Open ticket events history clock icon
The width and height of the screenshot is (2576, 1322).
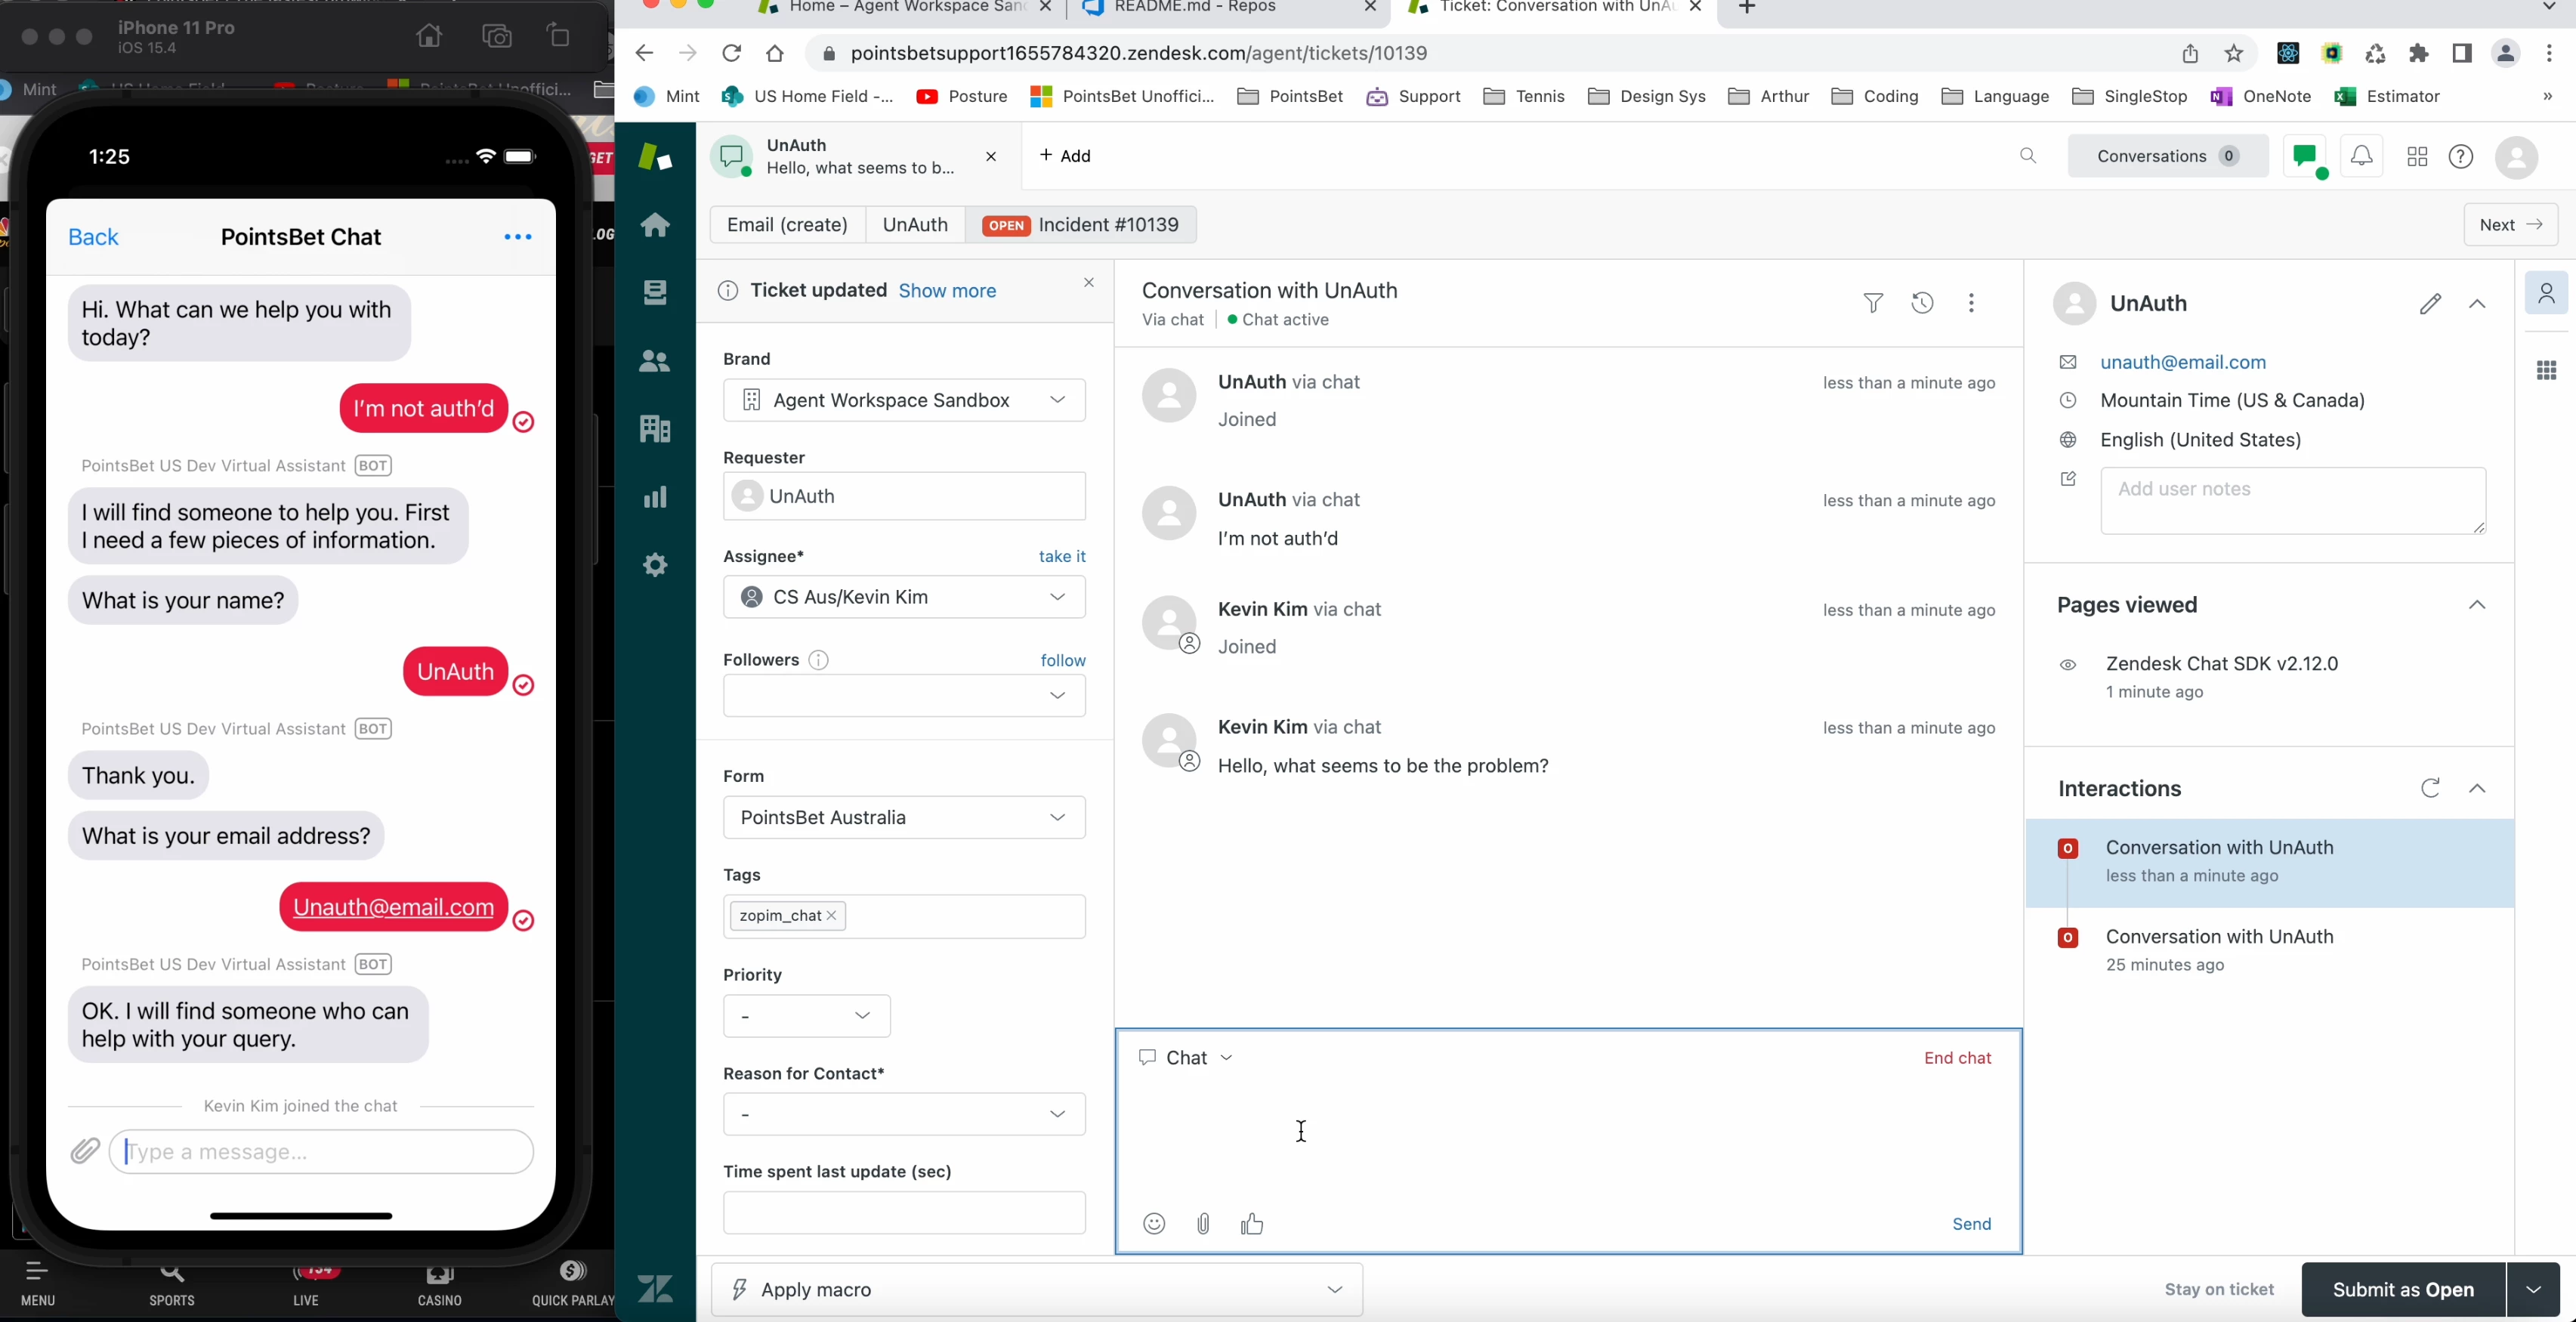point(1922,303)
